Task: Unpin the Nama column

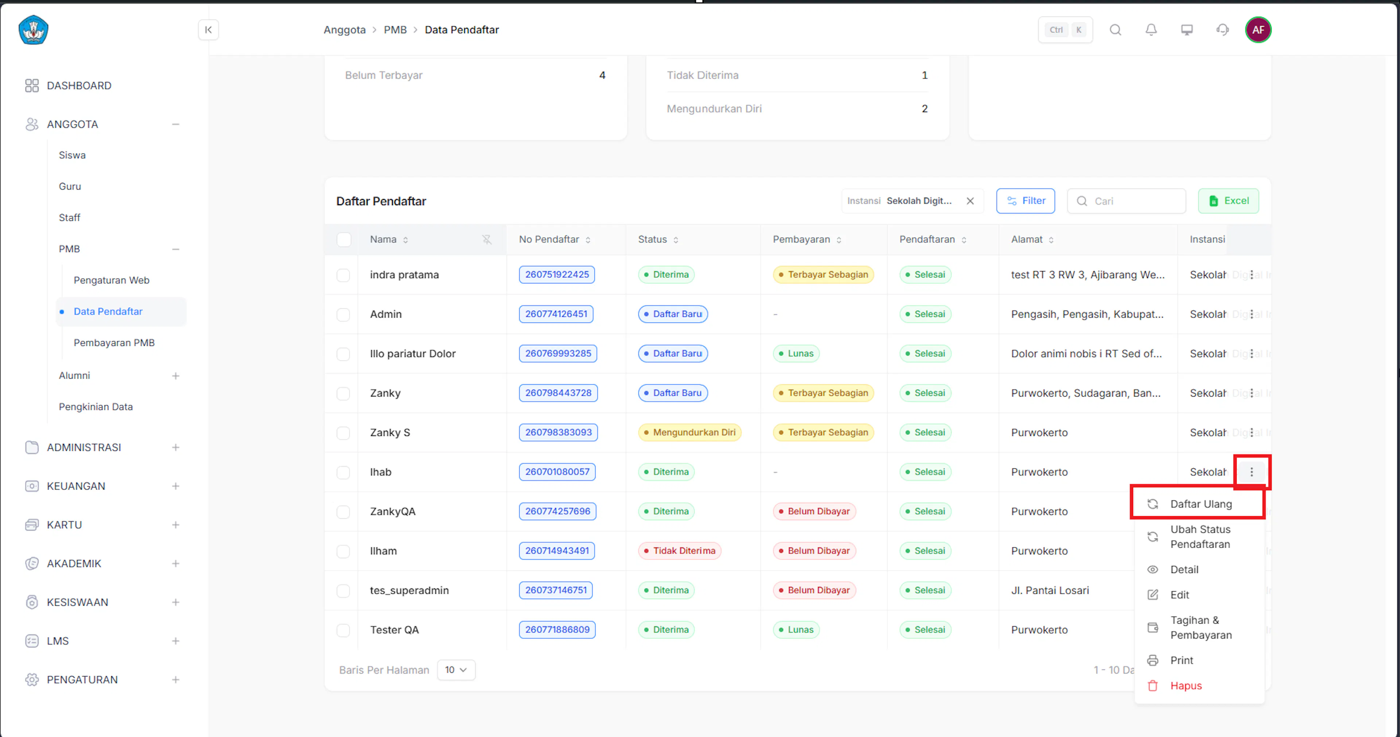Action: pyautogui.click(x=486, y=240)
